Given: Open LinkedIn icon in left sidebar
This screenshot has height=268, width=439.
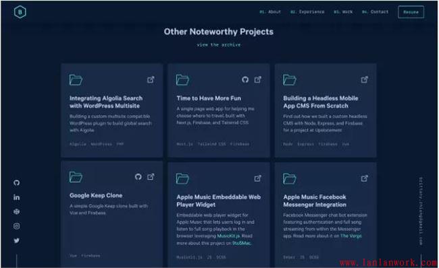Looking at the screenshot, I should 16,197.
